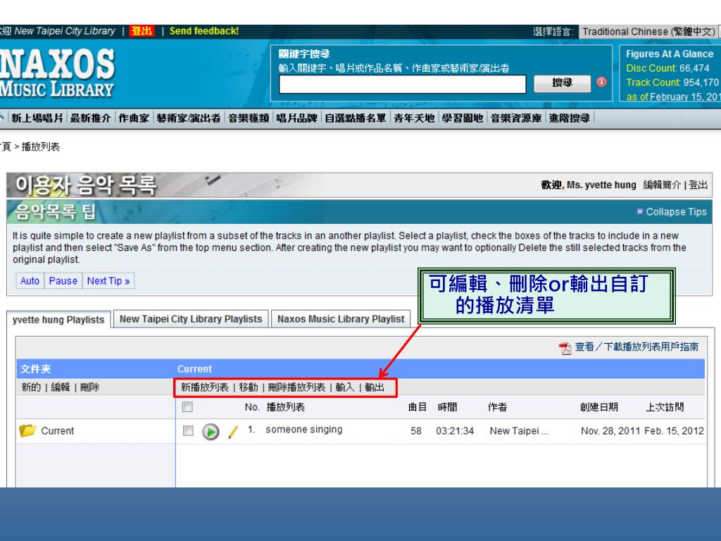Viewport: 721px width, 541px height.
Task: Click Collapse Tips link
Action: point(676,211)
